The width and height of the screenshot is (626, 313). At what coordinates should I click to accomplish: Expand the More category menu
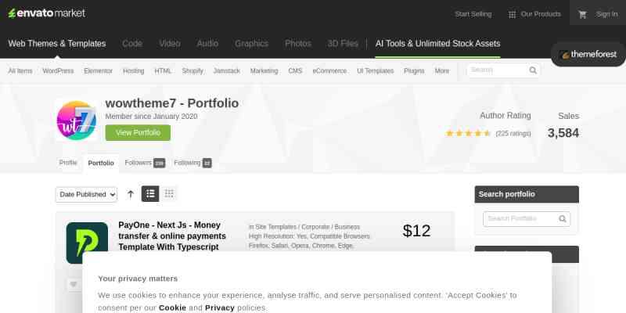pyautogui.click(x=442, y=70)
